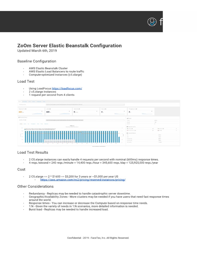Viewport: 197px width, 262px height.
Task: Click the 622 ms latency value
Action: (x=48, y=112)
